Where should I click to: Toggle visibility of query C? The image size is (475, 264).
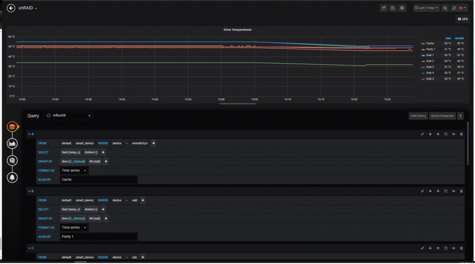tap(454, 248)
